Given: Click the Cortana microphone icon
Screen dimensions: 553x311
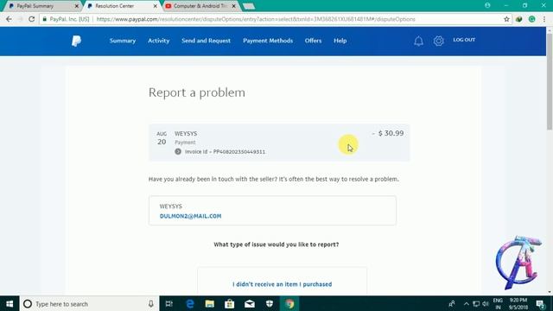Looking at the screenshot, I should [150, 303].
